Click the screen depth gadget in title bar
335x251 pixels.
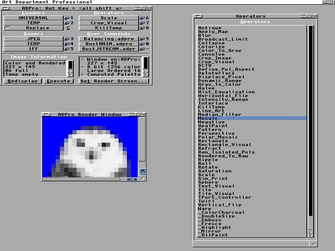coord(328,2)
